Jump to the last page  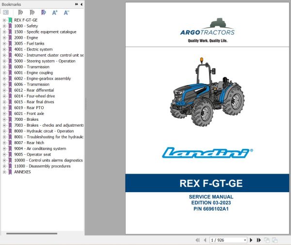coord(259,240)
